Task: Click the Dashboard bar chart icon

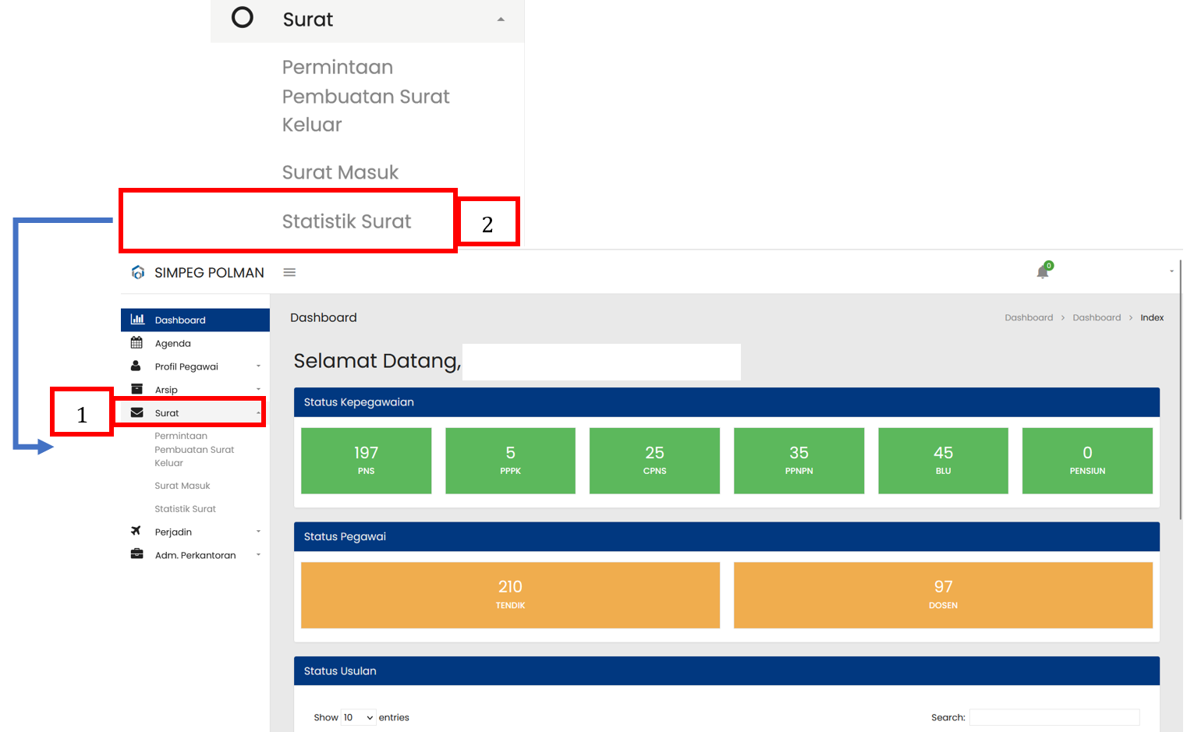Action: 137,320
